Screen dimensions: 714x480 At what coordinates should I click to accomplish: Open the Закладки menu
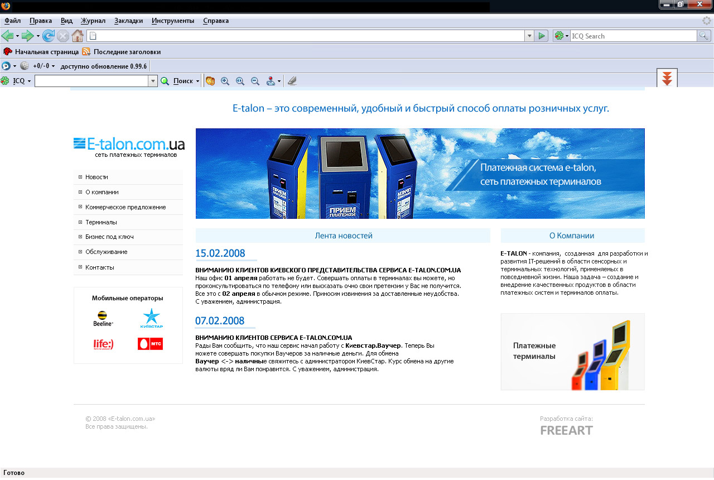pyautogui.click(x=128, y=21)
